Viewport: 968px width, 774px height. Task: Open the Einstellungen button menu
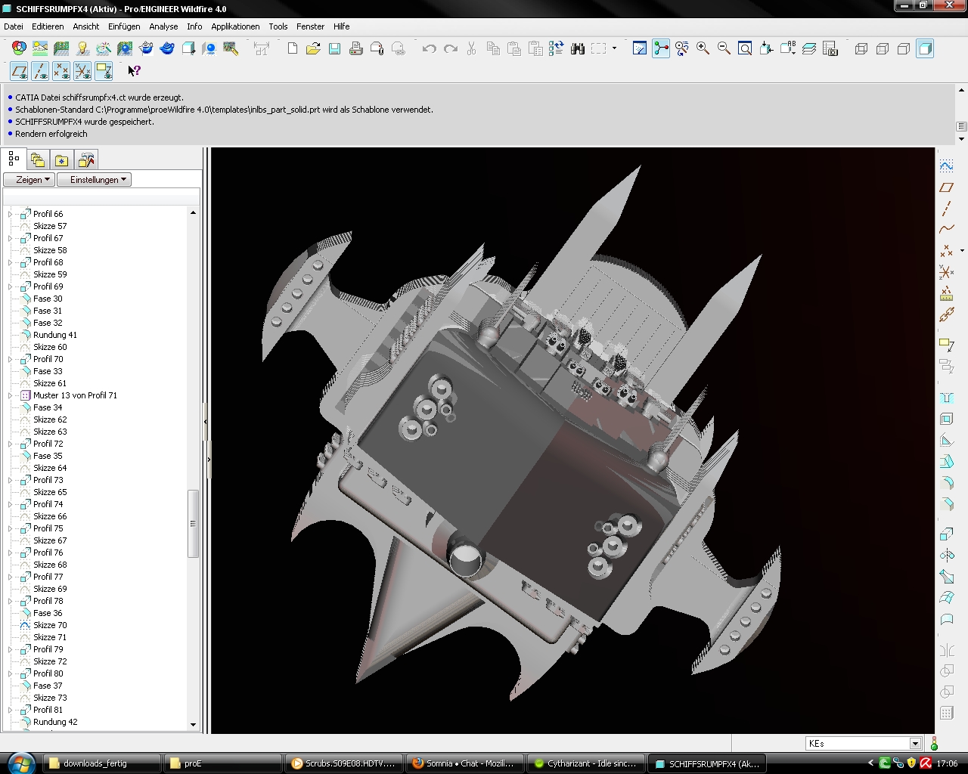click(95, 180)
